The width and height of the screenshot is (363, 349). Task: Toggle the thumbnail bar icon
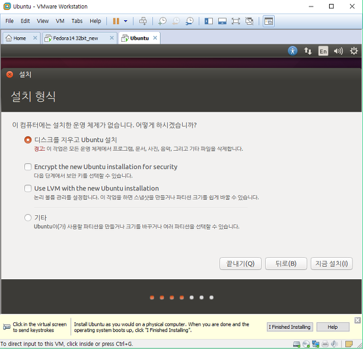(x=222, y=21)
